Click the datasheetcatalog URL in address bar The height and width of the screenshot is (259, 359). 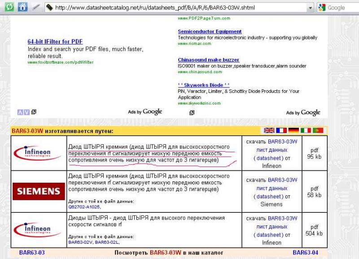(x=155, y=8)
